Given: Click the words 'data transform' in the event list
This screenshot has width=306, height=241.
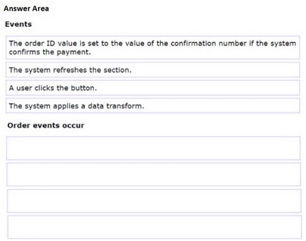Looking at the screenshot, I should pos(121,105).
